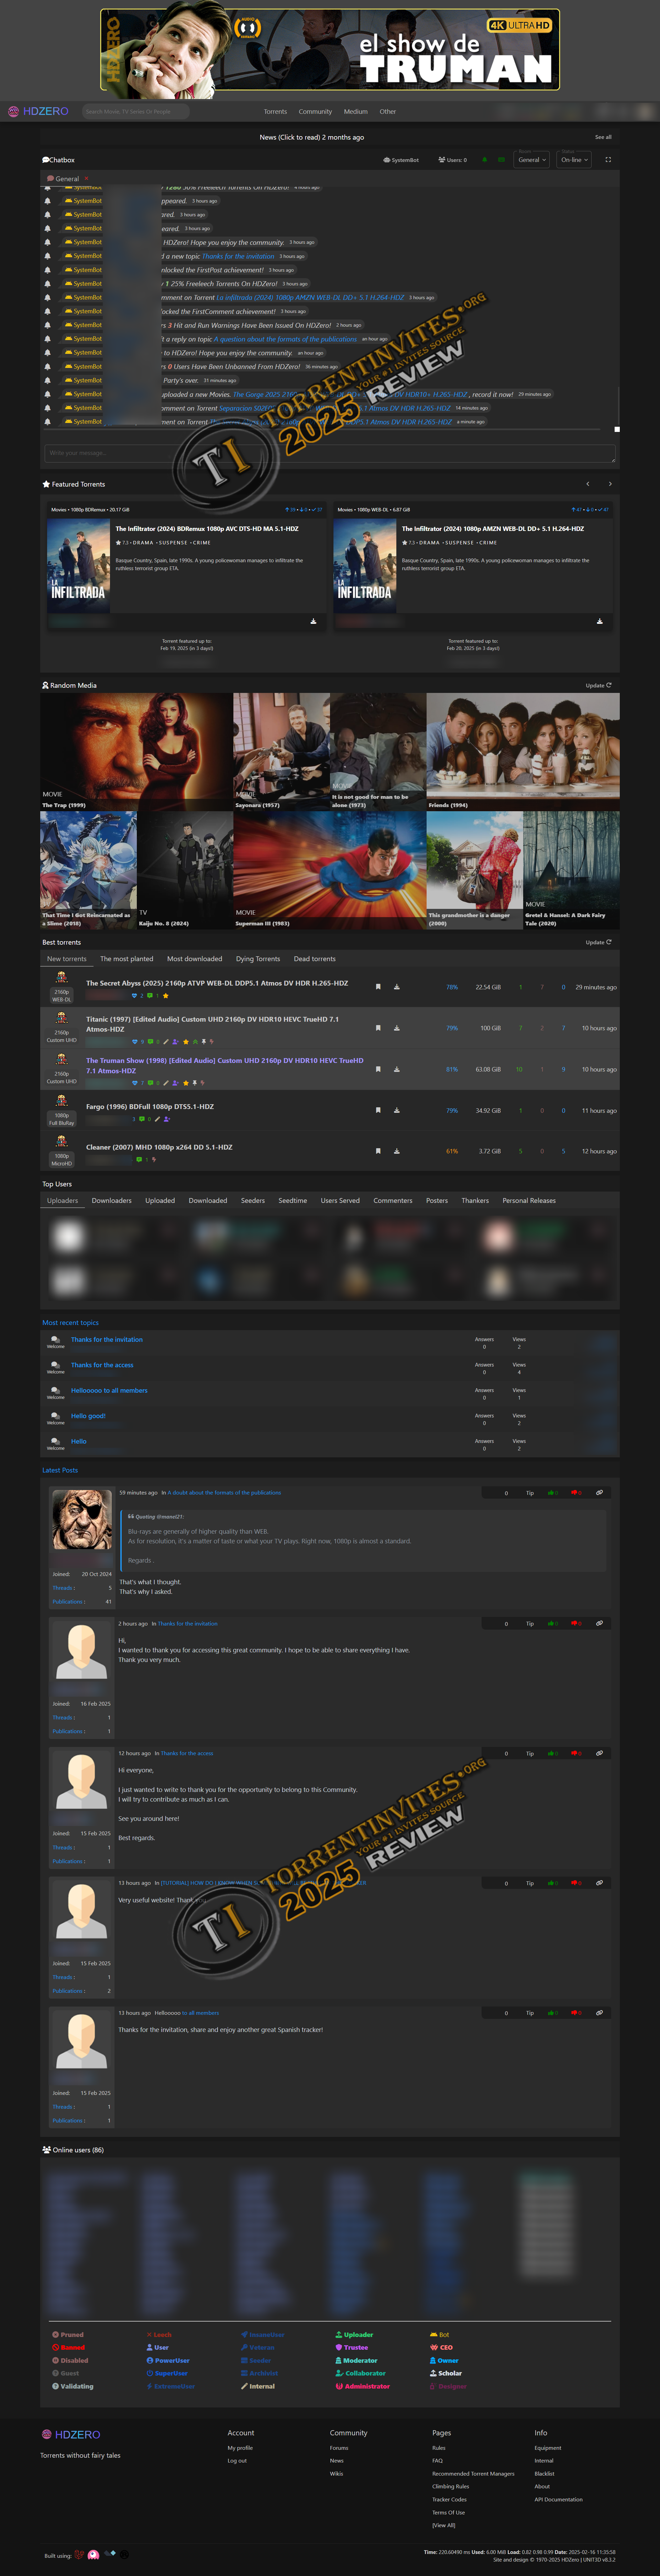This screenshot has height=2576, width=660.
Task: Open the 'Hello good!' forum topic
Action: 88,1416
